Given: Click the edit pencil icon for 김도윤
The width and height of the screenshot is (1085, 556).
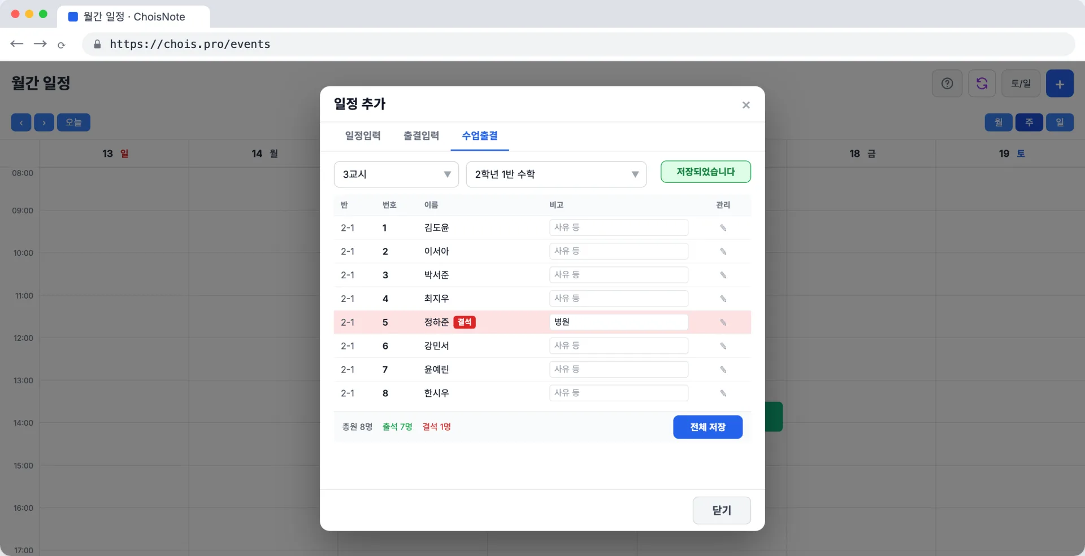Looking at the screenshot, I should [x=723, y=228].
